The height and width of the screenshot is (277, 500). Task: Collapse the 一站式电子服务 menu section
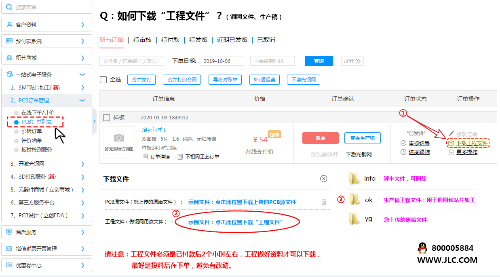(82, 75)
